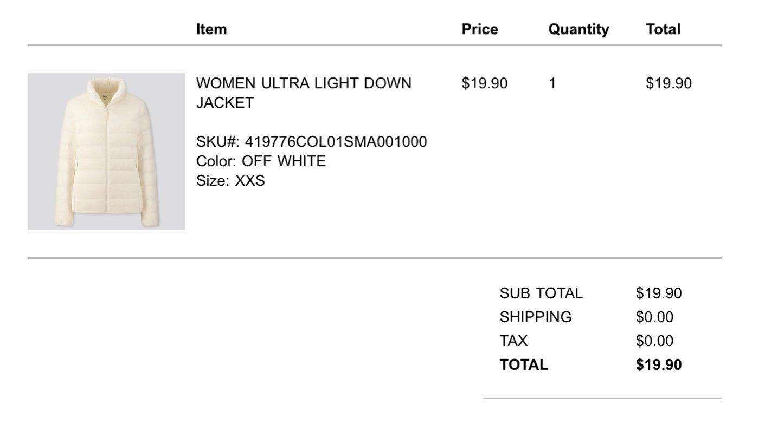This screenshot has height=424, width=765.
Task: Click the Item column header
Action: tap(211, 29)
